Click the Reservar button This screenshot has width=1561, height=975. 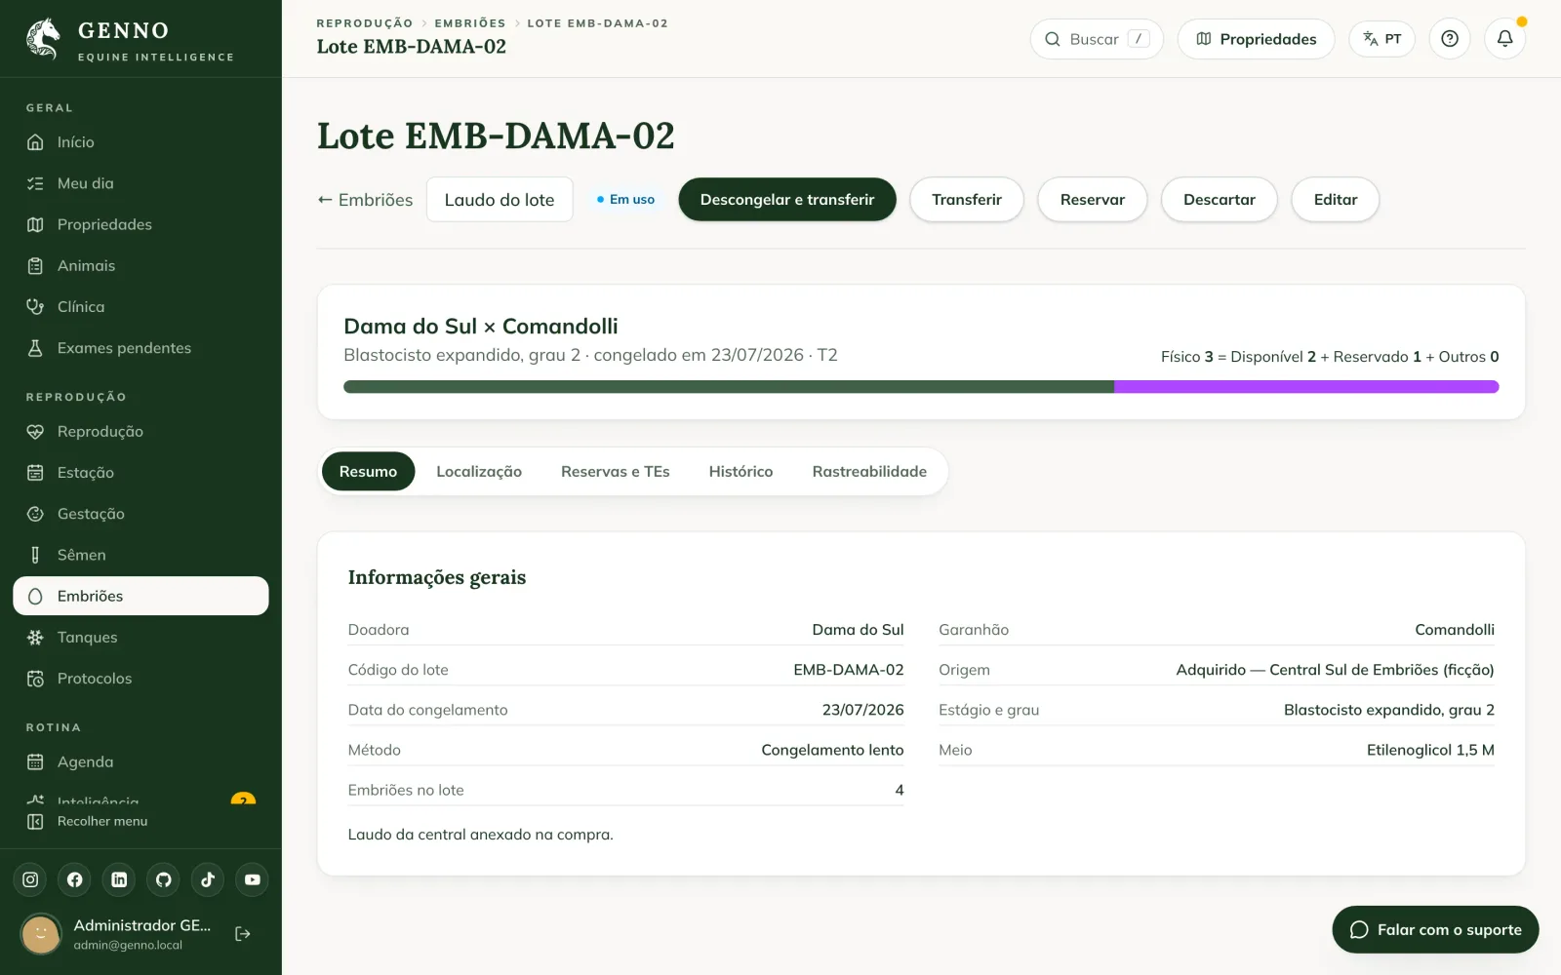[x=1093, y=200]
